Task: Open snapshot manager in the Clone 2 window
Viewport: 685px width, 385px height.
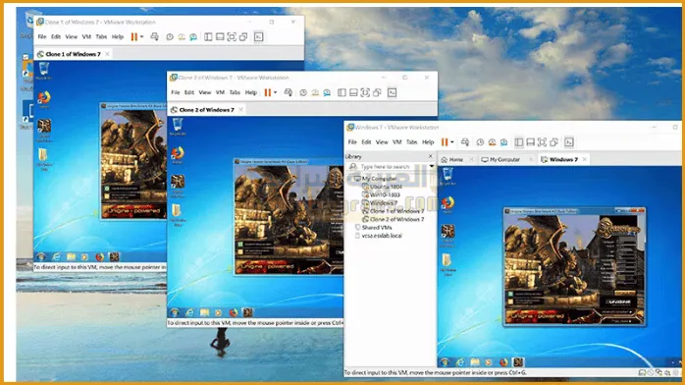Action: click(327, 92)
